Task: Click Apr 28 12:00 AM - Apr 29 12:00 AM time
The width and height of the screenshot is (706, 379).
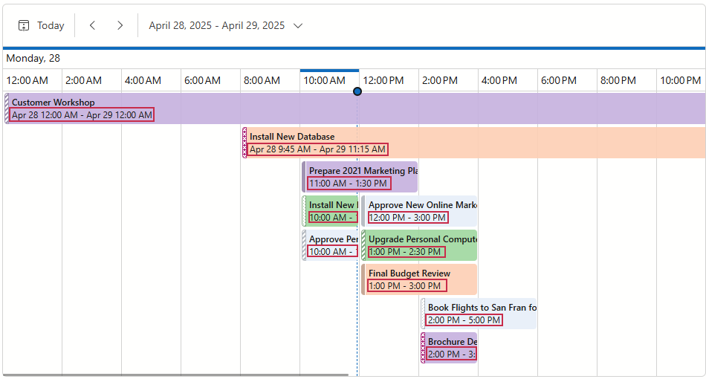Action: (82, 114)
